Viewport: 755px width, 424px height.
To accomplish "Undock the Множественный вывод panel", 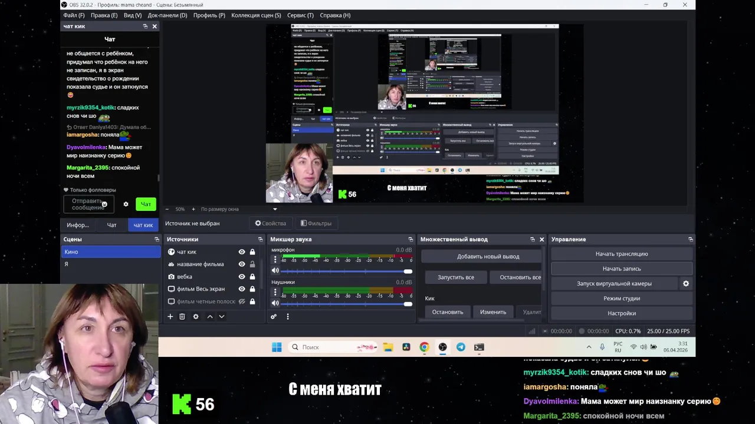I will [532, 240].
